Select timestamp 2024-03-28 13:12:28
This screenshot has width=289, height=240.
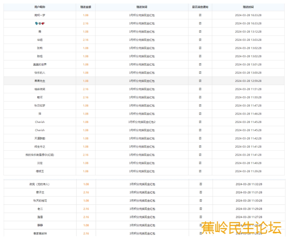click(x=248, y=32)
